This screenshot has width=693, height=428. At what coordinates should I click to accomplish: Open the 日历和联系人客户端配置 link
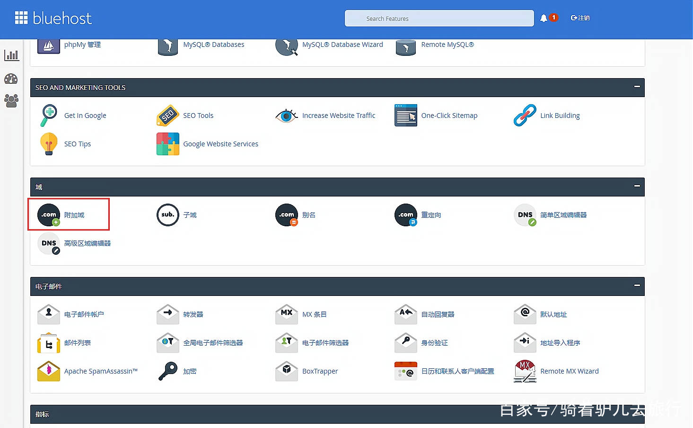point(457,371)
